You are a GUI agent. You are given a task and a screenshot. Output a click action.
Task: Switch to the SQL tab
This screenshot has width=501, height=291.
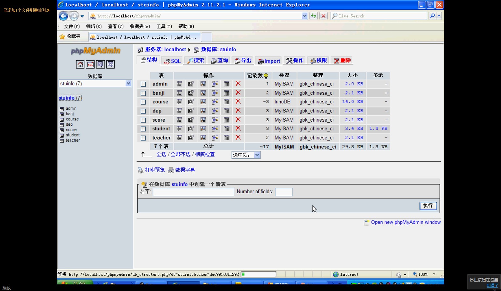click(x=172, y=61)
